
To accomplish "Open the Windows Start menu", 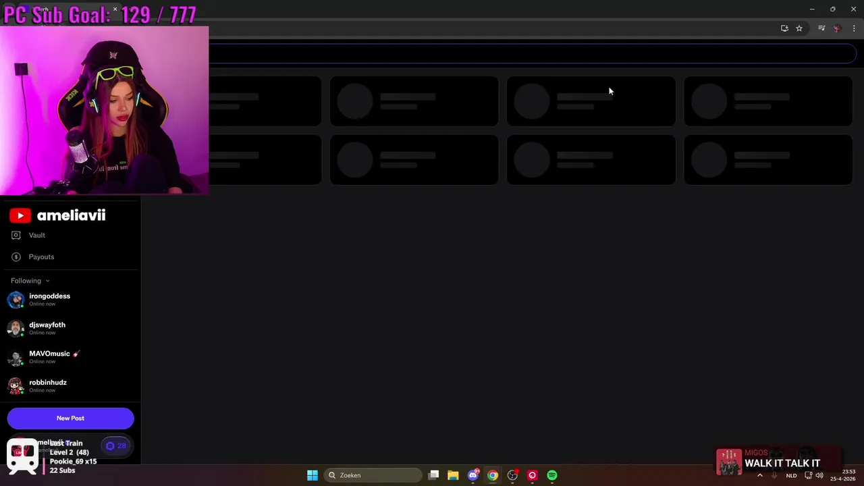I will [x=313, y=475].
